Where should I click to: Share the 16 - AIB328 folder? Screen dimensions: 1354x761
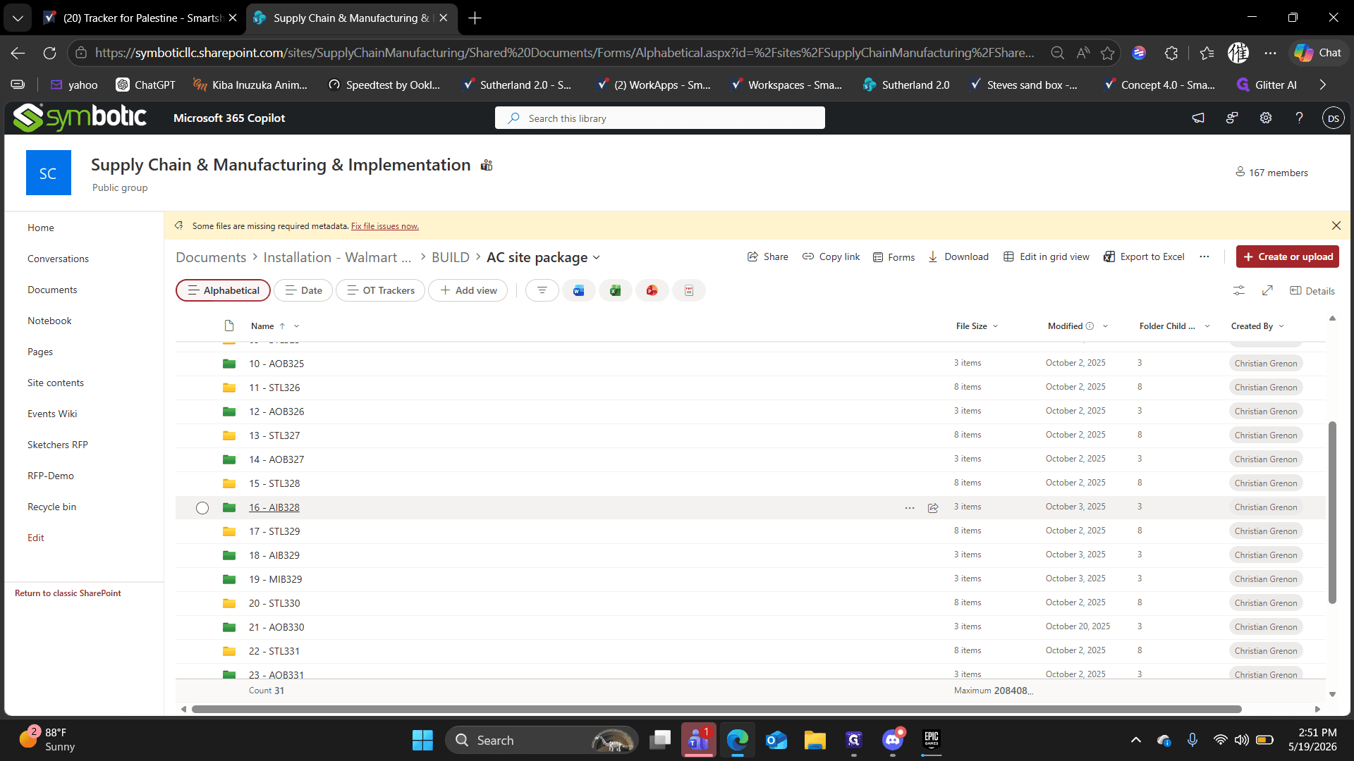pos(933,507)
